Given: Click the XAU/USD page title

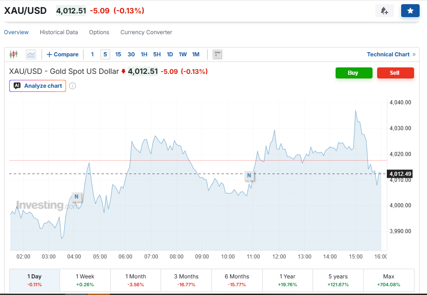Looking at the screenshot, I should 25,11.
